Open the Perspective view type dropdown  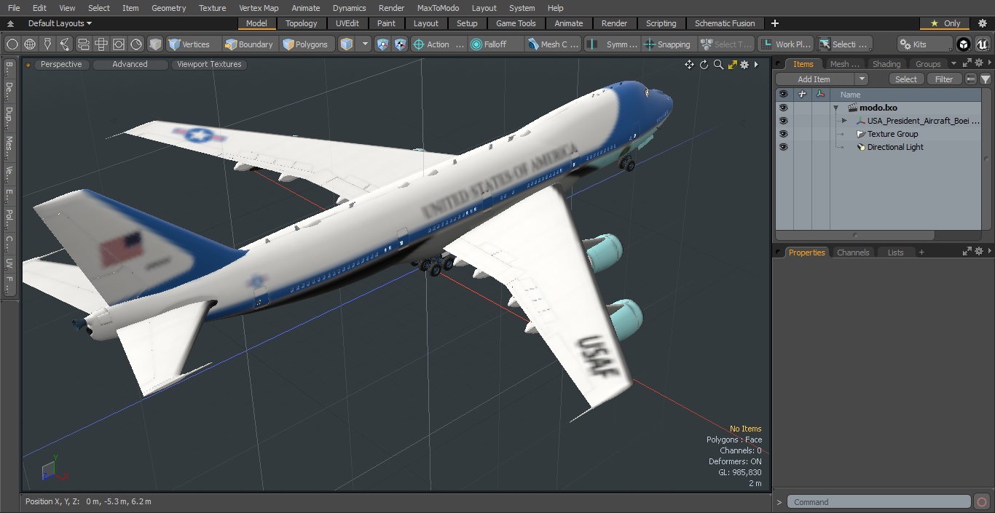61,64
